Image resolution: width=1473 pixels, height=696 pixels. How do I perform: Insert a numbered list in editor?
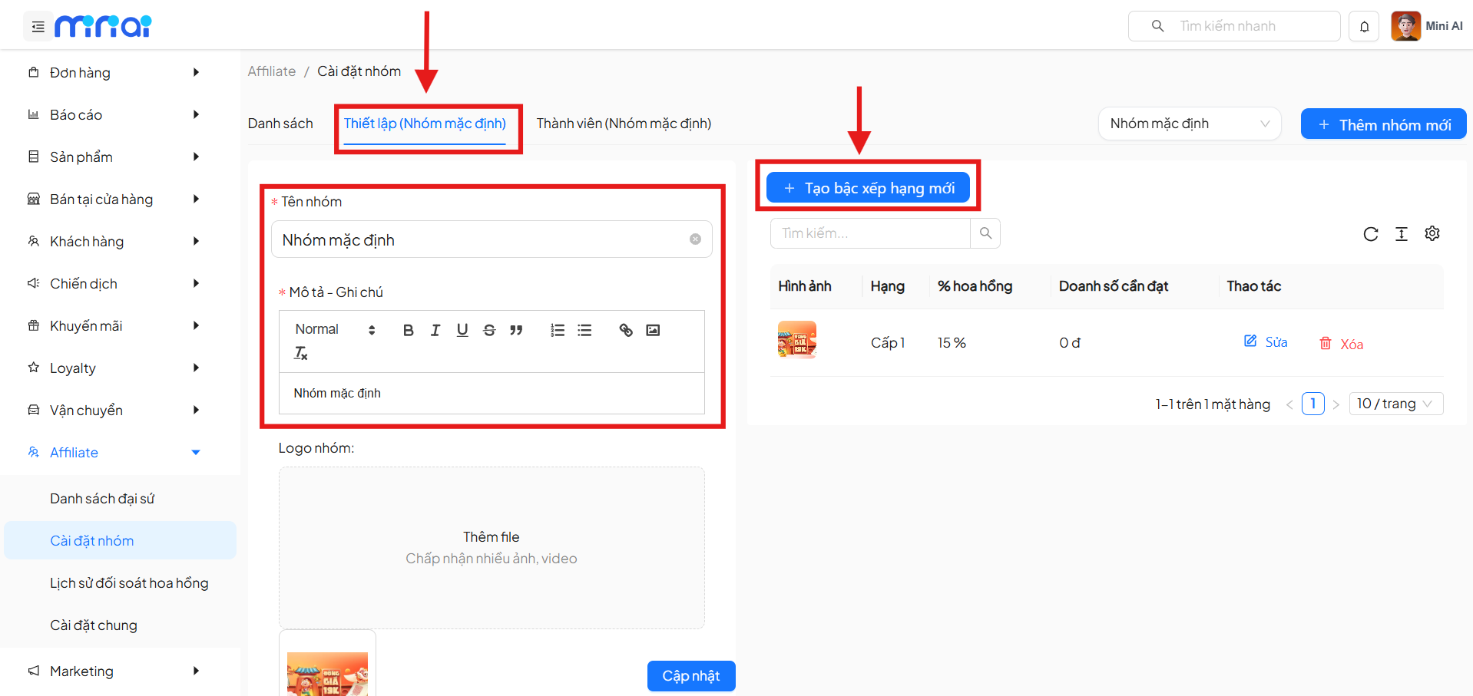point(558,330)
